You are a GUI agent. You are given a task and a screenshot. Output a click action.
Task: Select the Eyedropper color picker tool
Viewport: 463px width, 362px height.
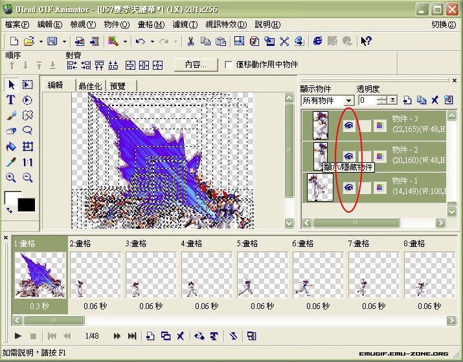coord(11,162)
